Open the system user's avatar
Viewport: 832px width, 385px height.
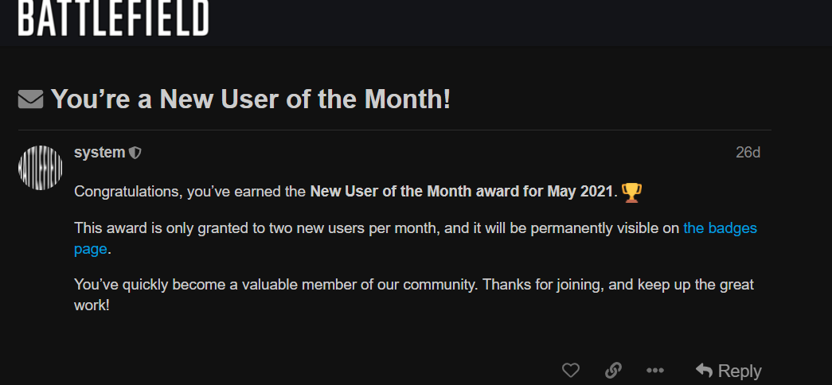pyautogui.click(x=41, y=168)
